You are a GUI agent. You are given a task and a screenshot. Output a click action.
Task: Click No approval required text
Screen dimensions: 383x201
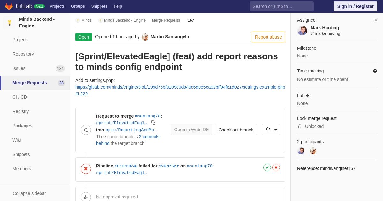click(x=117, y=197)
